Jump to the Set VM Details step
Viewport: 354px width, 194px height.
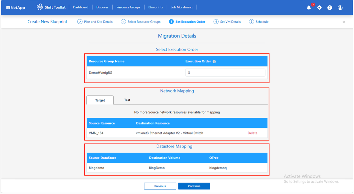[x=227, y=22]
